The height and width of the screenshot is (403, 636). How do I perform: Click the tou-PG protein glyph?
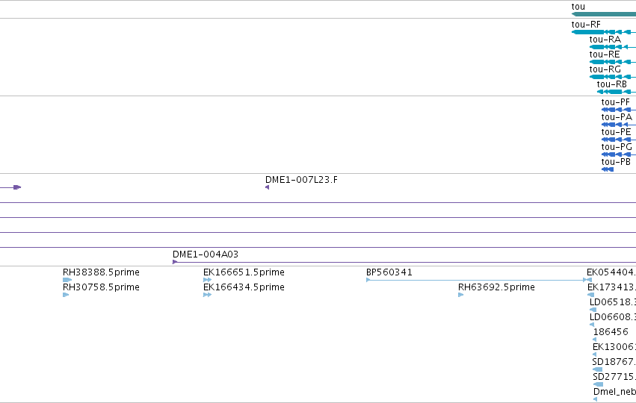click(x=619, y=154)
